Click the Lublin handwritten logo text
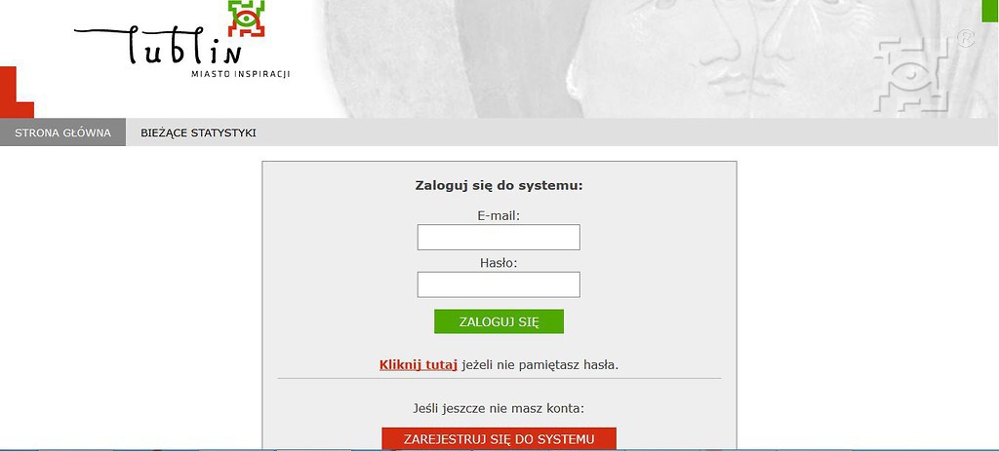Viewport: 999px width, 451px height. (x=158, y=44)
